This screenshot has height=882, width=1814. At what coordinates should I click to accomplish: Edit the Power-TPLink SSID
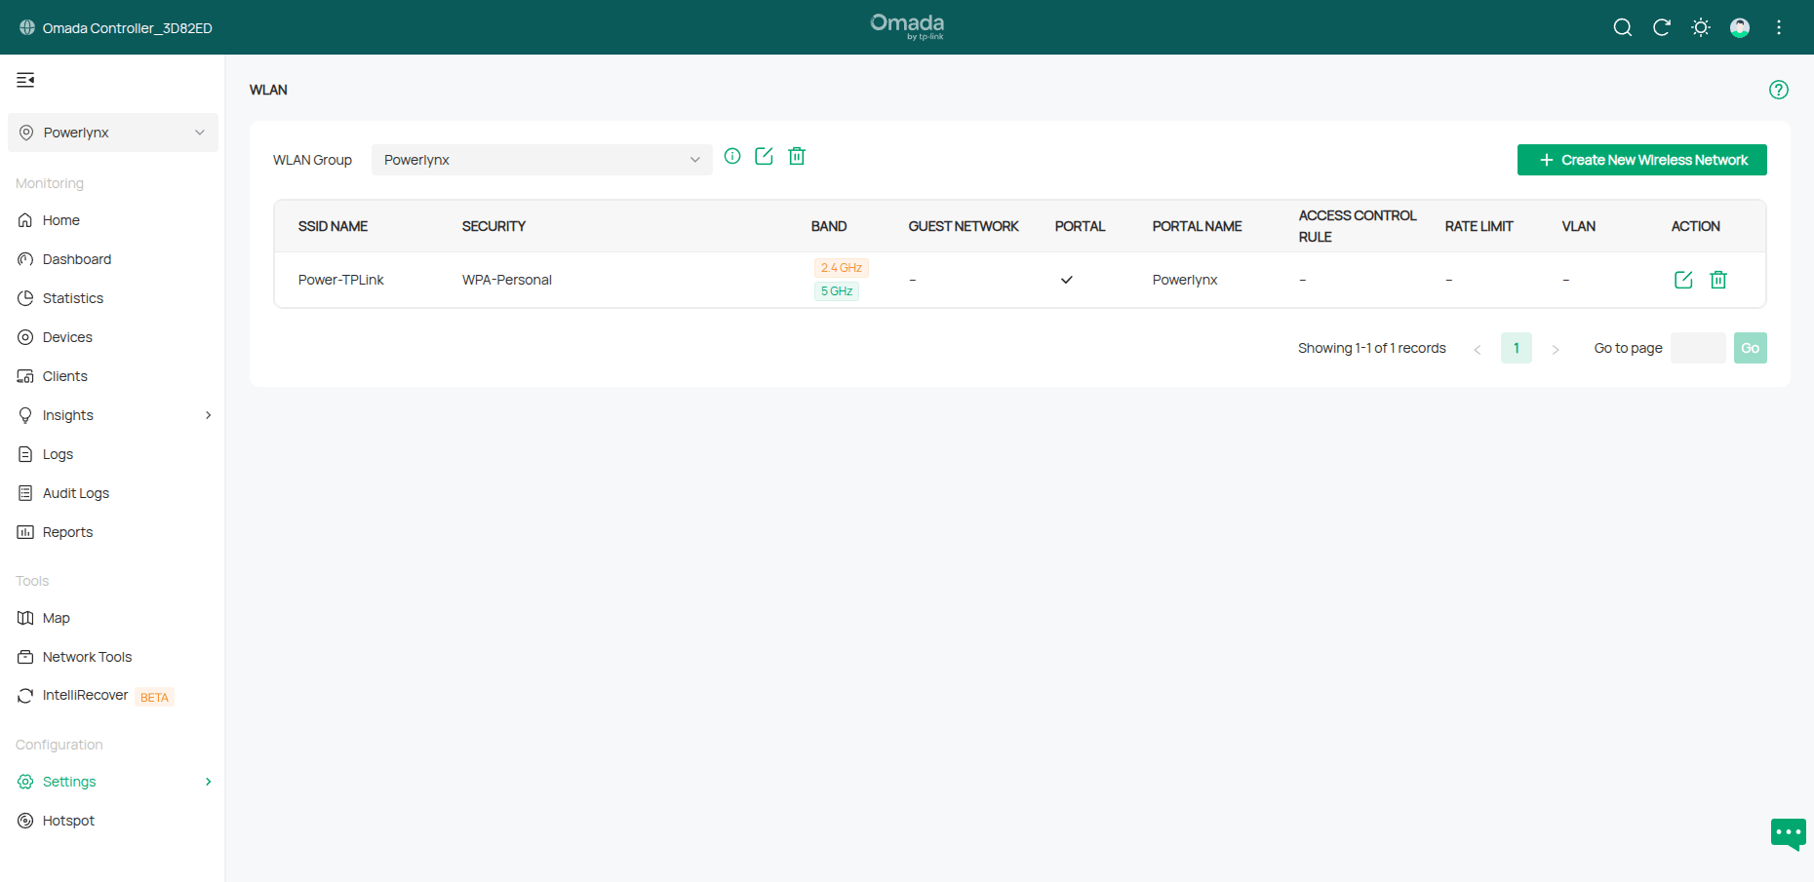coord(1683,280)
